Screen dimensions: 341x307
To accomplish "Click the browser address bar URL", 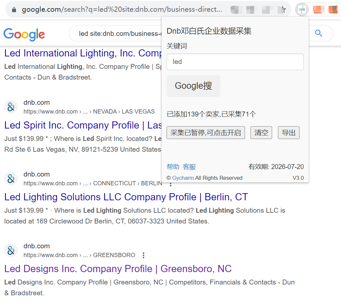I will (122, 9).
